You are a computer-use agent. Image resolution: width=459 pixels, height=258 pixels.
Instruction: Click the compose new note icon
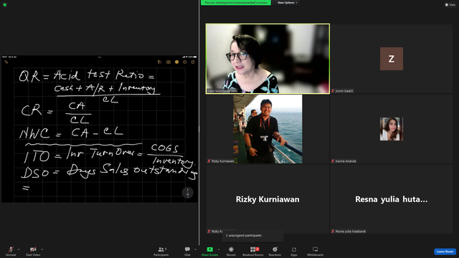pos(193,62)
